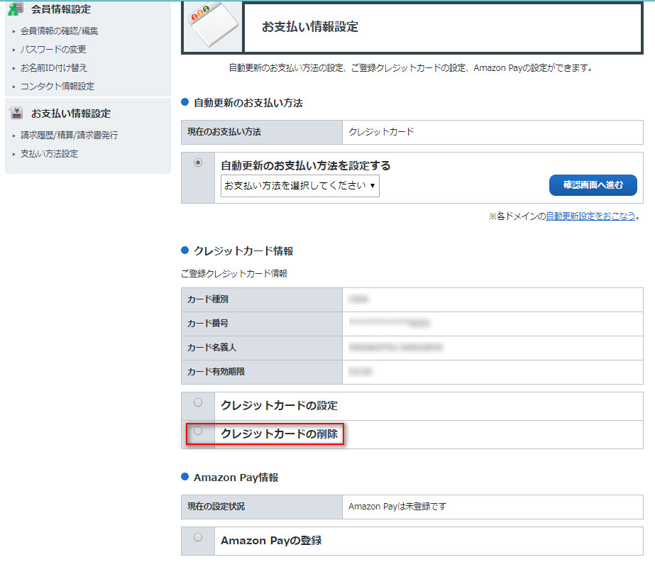Go to 会員情報の確認/編集

59,31
